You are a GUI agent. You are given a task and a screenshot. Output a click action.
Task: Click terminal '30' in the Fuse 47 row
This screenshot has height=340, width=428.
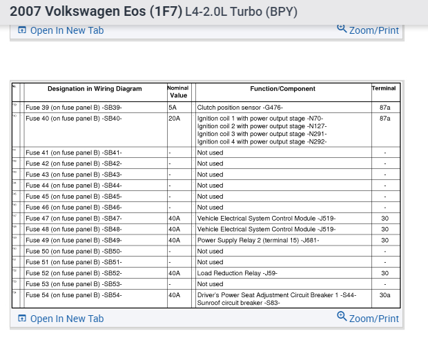[385, 219]
